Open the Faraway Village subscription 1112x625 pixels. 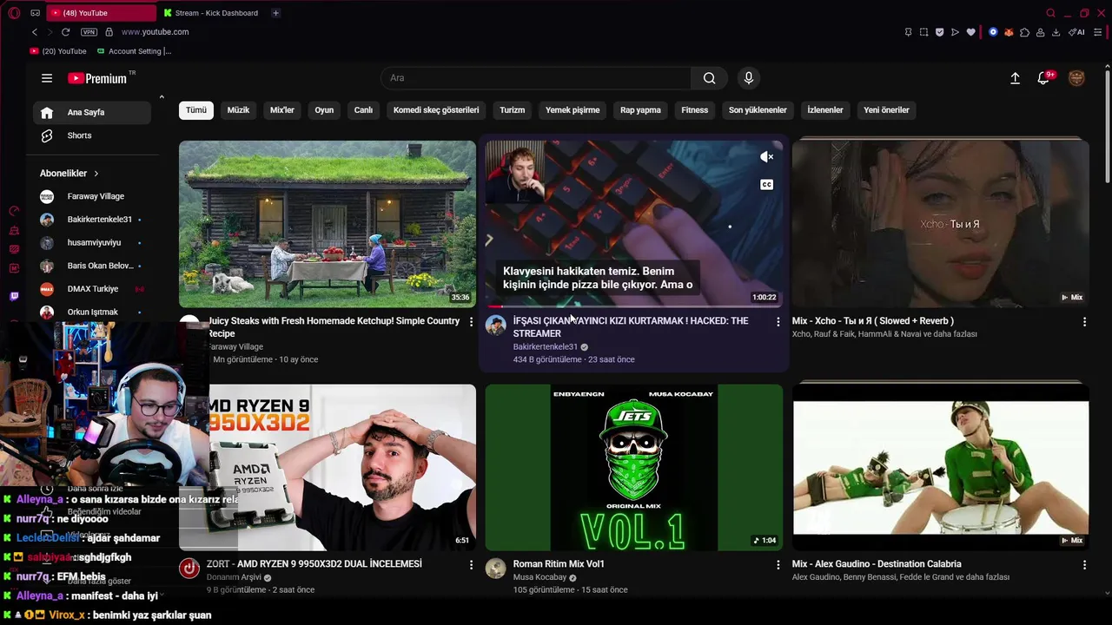coord(92,196)
